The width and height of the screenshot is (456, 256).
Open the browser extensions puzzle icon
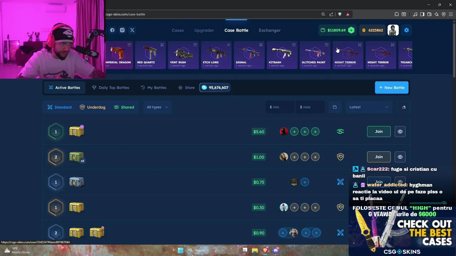[x=397, y=14]
